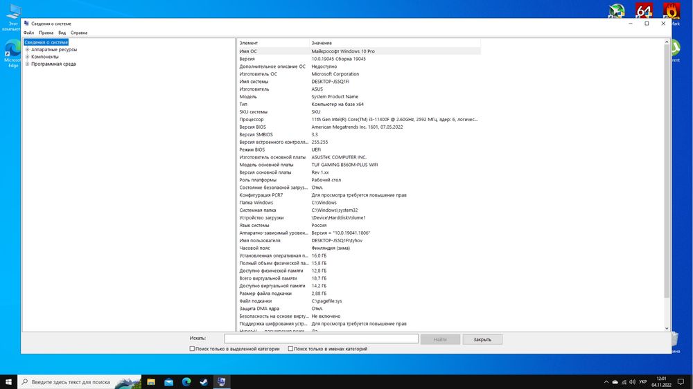Click the Microsoft Edge desktop shortcut

point(12,53)
